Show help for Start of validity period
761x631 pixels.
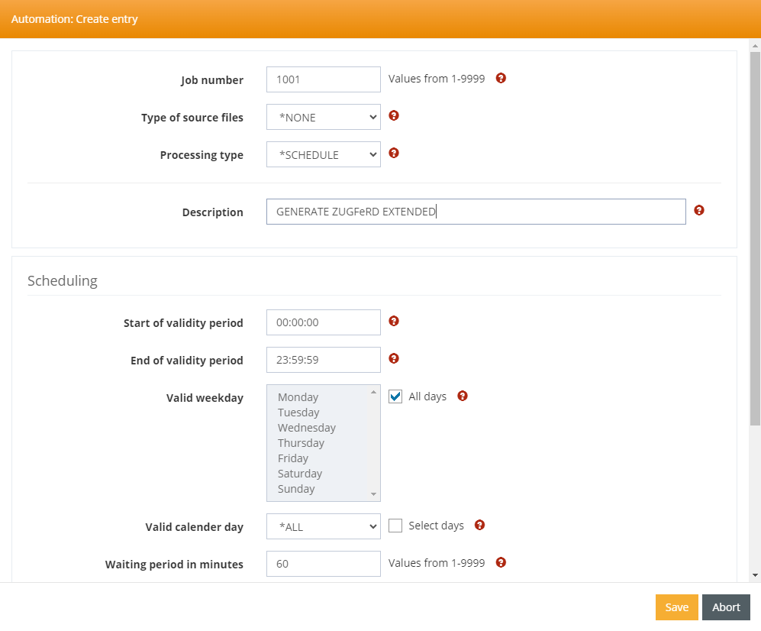(394, 321)
